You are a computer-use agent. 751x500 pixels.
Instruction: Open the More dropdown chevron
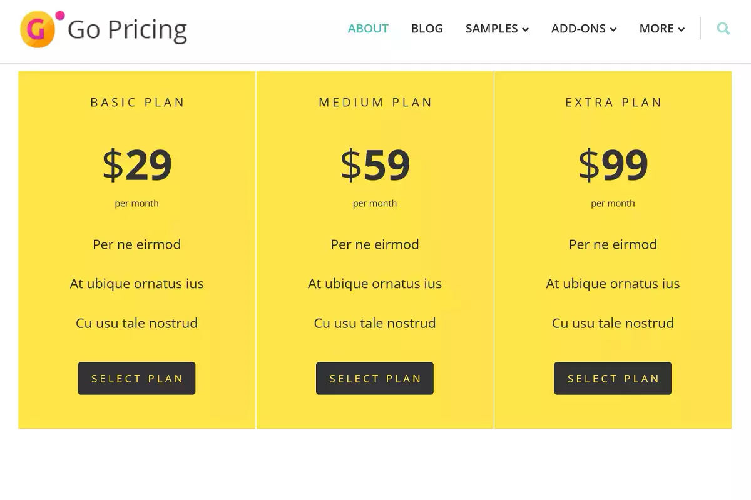click(x=682, y=29)
